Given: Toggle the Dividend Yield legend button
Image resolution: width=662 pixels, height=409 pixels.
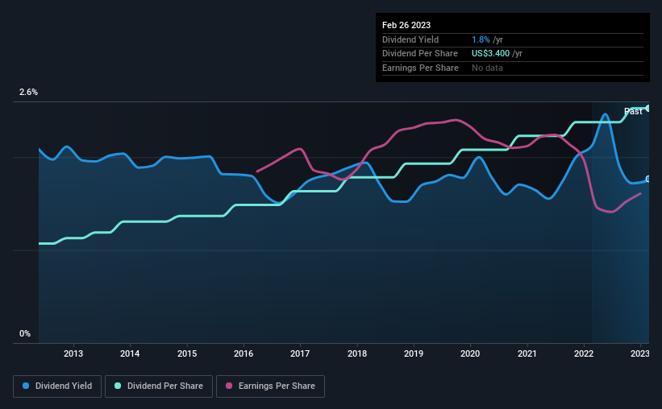Looking at the screenshot, I should [57, 386].
